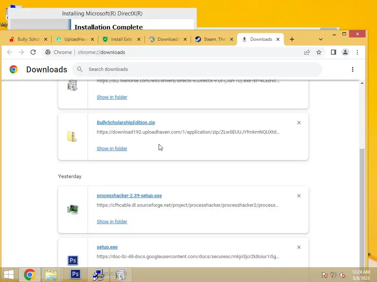Click Installation Complete in DirectX window
Viewport: 377px width, 282px height.
109,27
